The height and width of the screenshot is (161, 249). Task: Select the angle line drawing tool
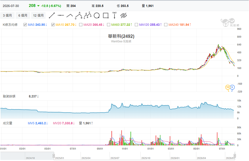click(69, 16)
